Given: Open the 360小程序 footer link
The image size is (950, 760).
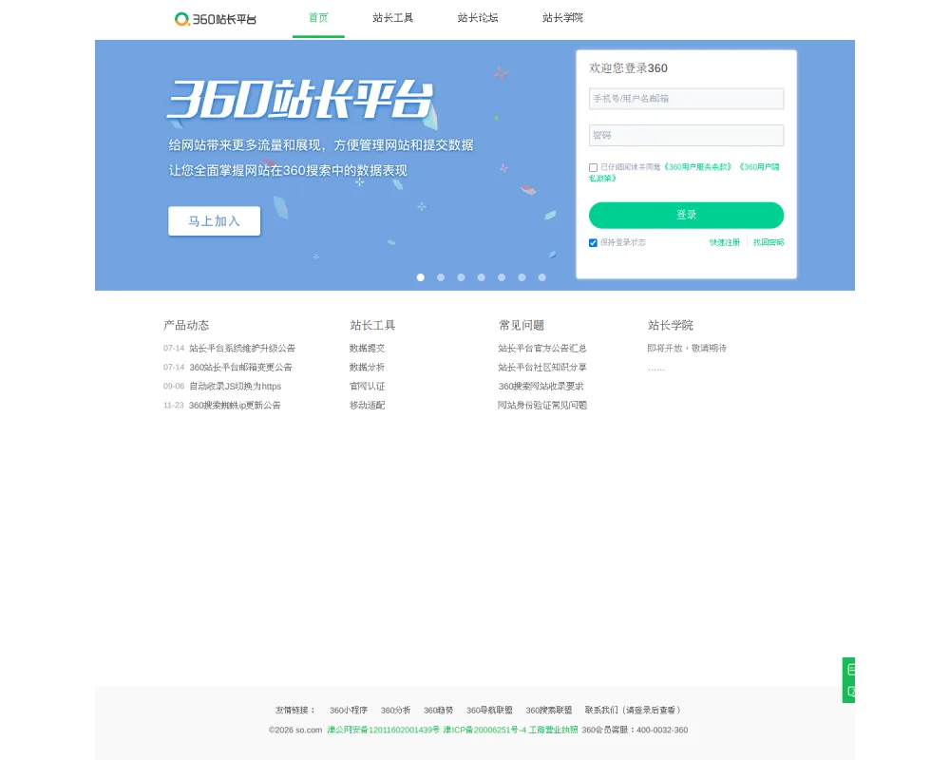Looking at the screenshot, I should (x=349, y=711).
